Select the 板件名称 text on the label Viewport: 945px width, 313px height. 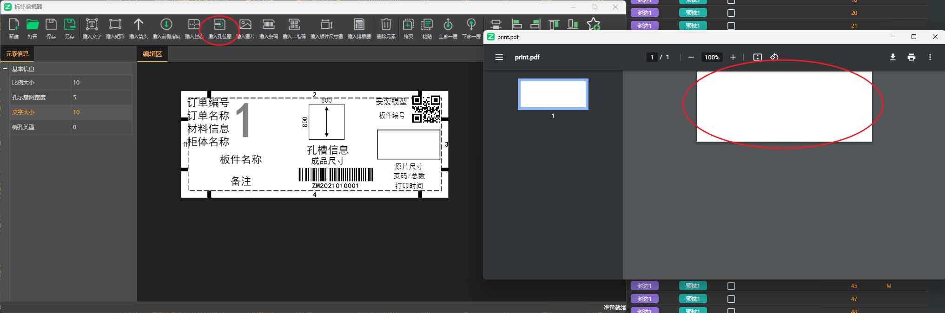click(241, 159)
